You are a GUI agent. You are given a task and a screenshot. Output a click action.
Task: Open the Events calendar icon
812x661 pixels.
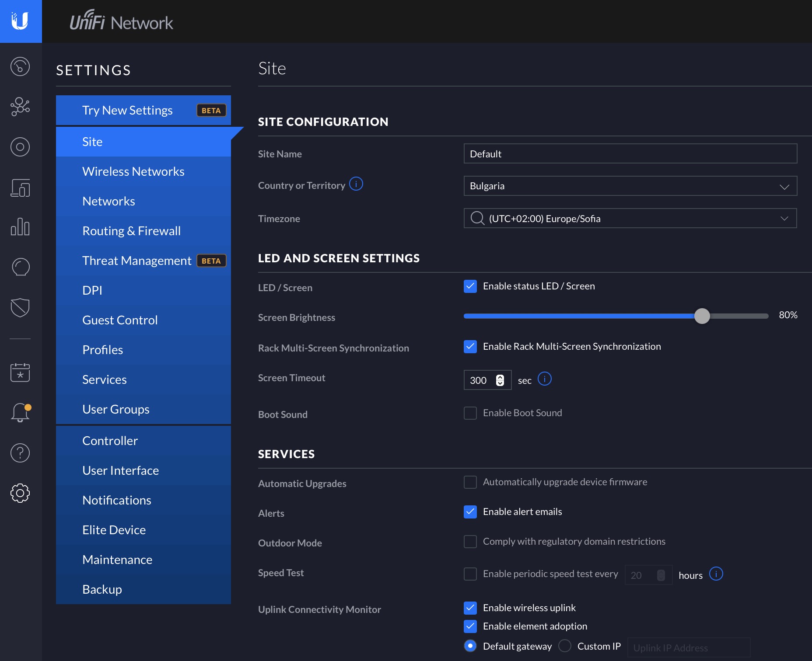[x=20, y=372]
